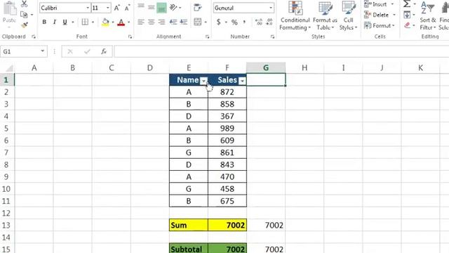
Task: Open Conditional Formatting menu
Action: click(x=295, y=15)
